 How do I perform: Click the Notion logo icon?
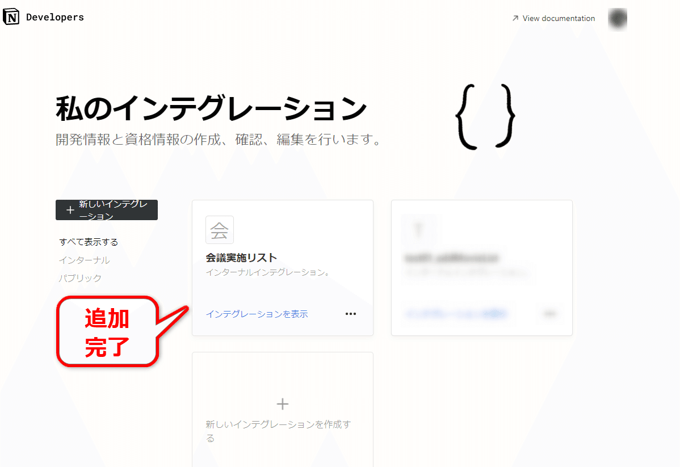pos(11,16)
